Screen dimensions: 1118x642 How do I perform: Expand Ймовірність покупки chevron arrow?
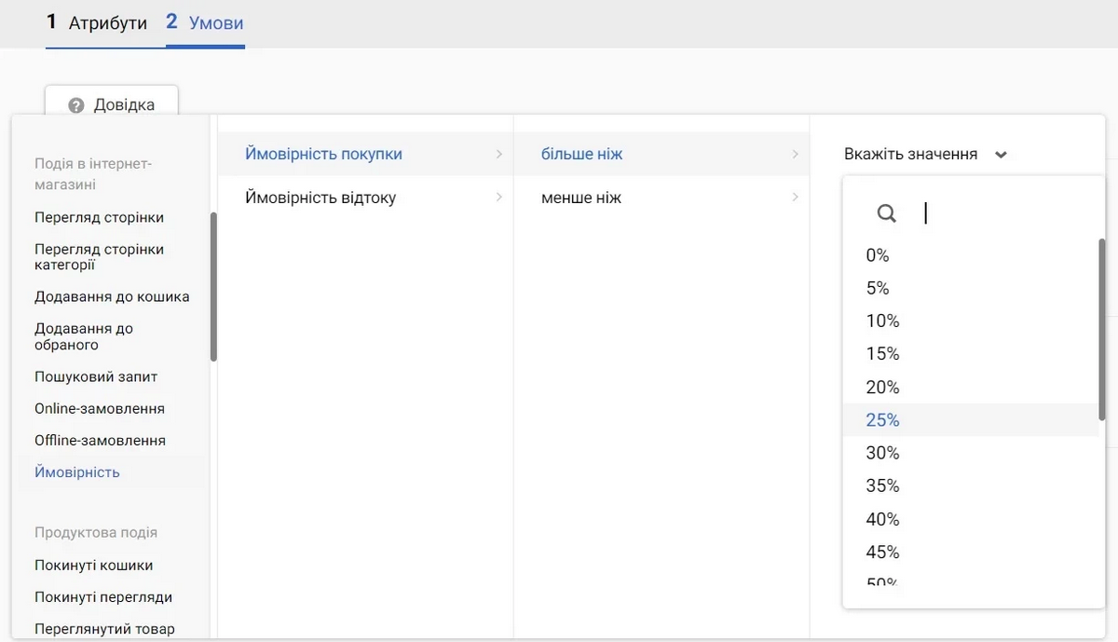point(499,155)
